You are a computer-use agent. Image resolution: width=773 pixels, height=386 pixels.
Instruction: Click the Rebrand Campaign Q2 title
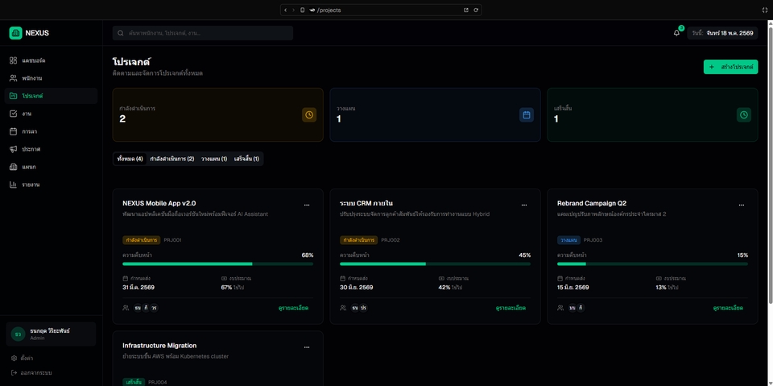tap(592, 203)
